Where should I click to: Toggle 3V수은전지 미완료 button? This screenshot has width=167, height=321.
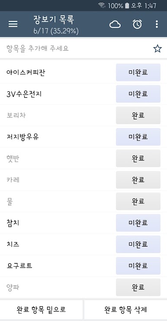(138, 94)
